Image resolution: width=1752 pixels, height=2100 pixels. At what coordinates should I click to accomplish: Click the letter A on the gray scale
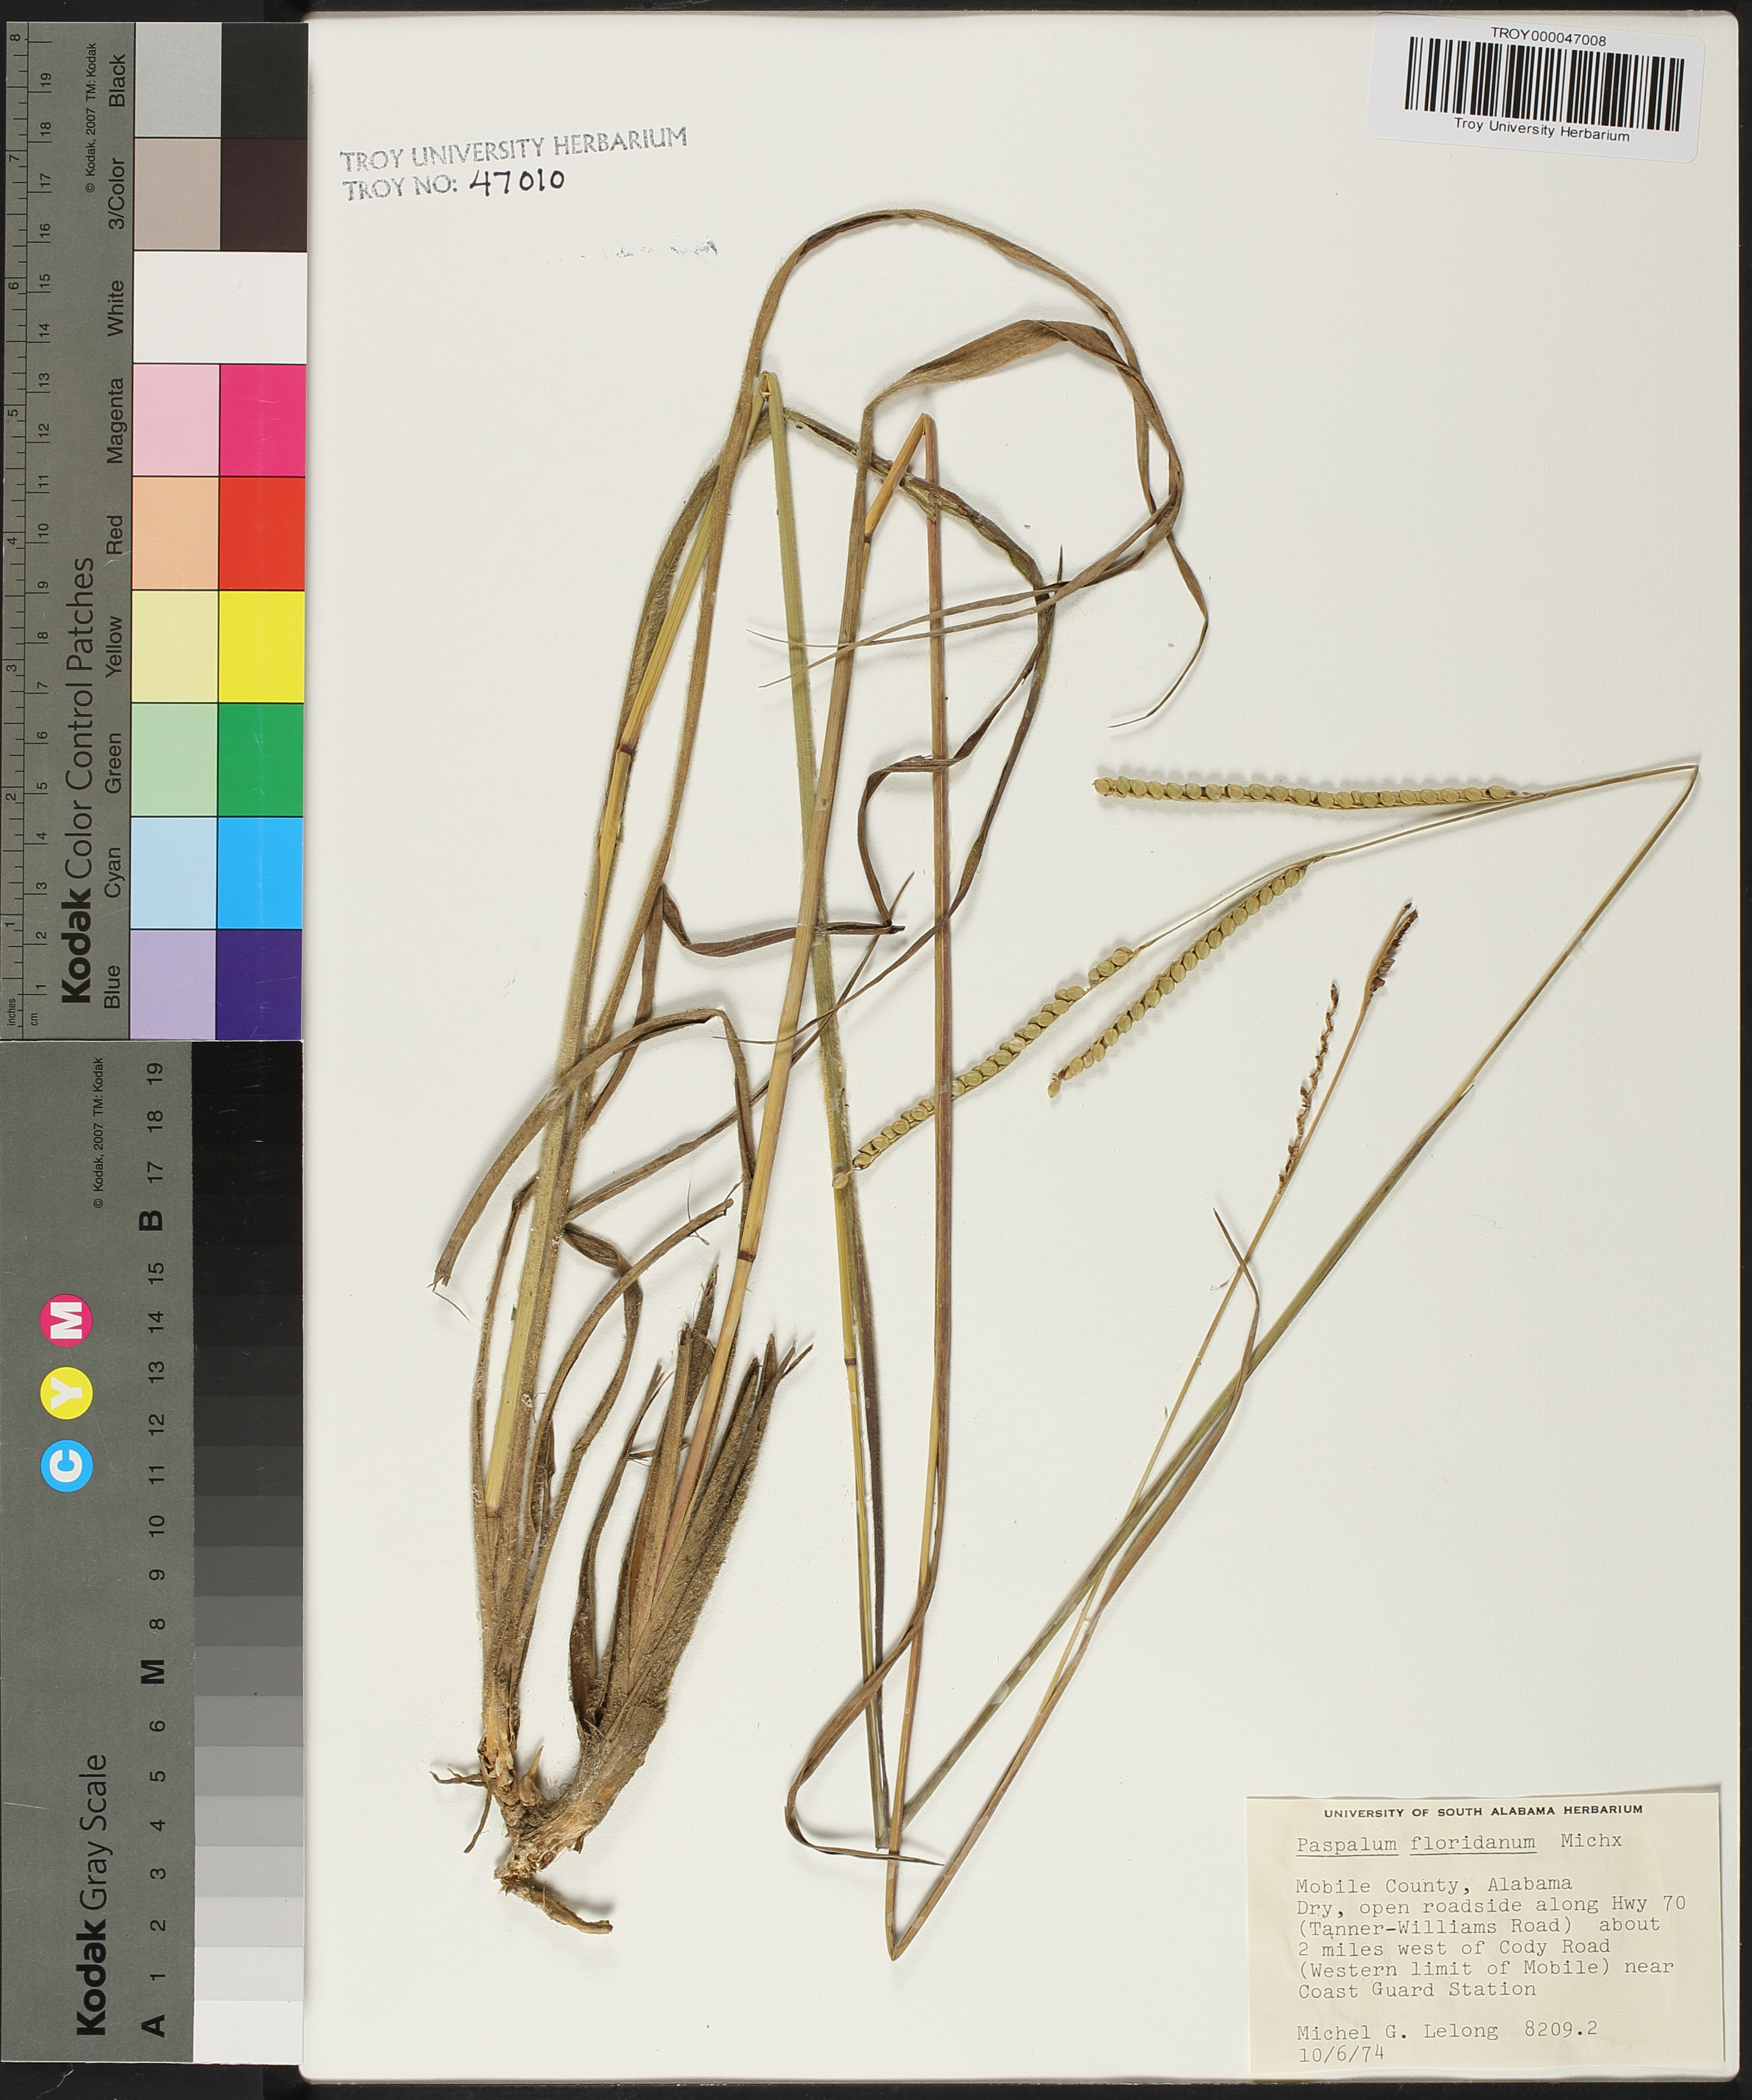(x=154, y=2026)
